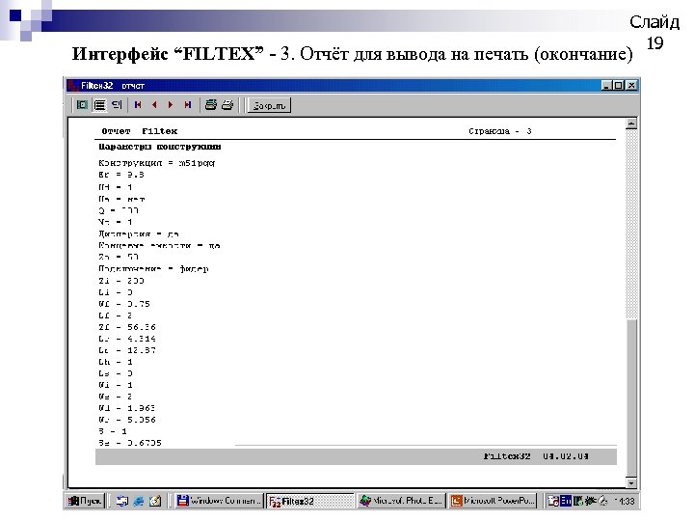The height and width of the screenshot is (521, 694).
Task: Click the first system tray icon
Action: point(553,501)
